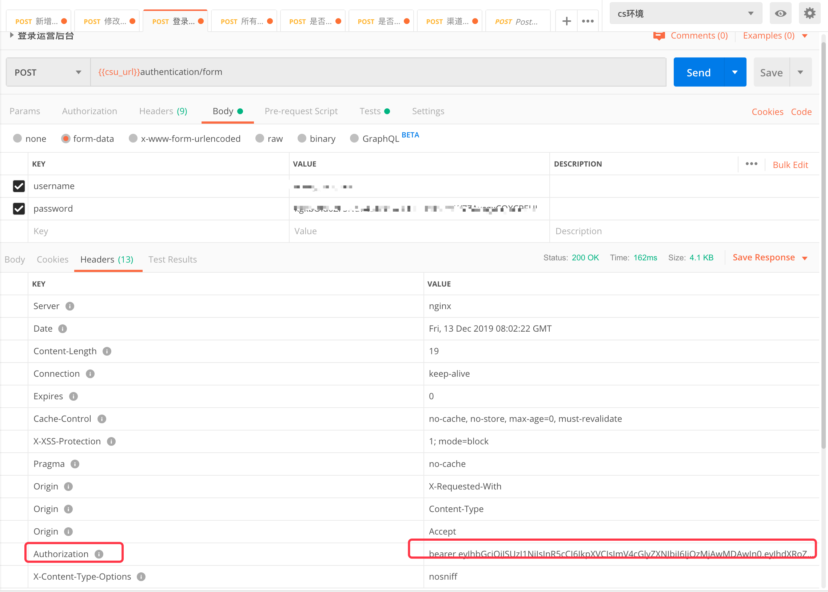Viewport: 828px width, 592px height.
Task: Select the raw body type radio button
Action: [260, 139]
